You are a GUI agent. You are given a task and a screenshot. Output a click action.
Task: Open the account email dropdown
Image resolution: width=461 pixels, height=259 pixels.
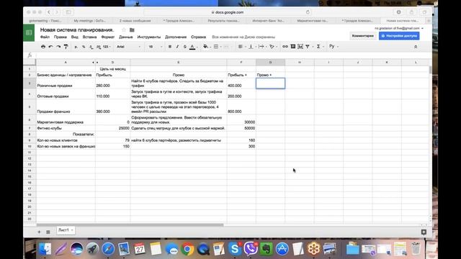(399, 28)
